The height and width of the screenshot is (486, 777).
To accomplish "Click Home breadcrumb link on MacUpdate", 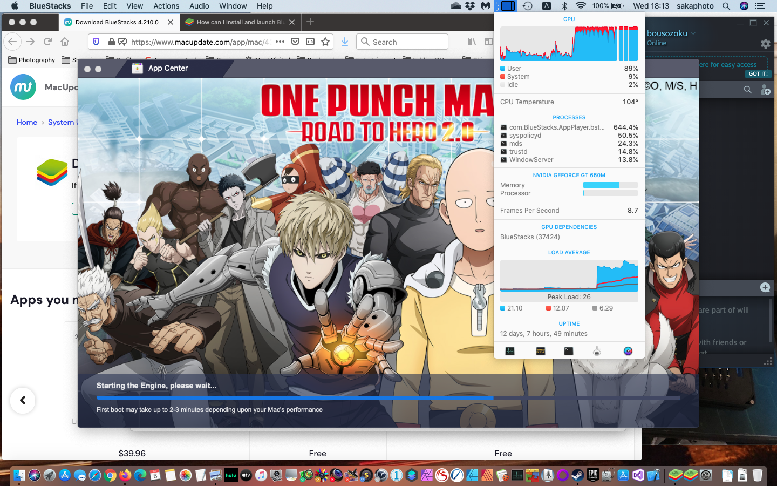I will [x=27, y=122].
